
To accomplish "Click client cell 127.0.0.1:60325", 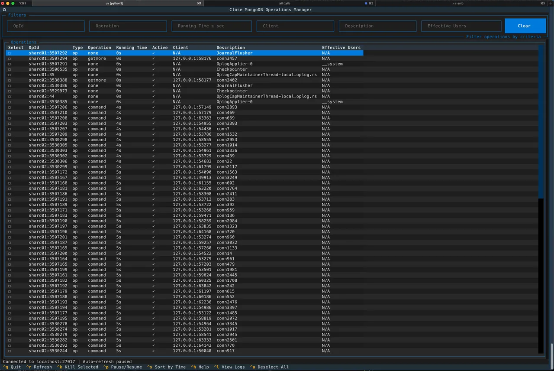I will pos(192,281).
